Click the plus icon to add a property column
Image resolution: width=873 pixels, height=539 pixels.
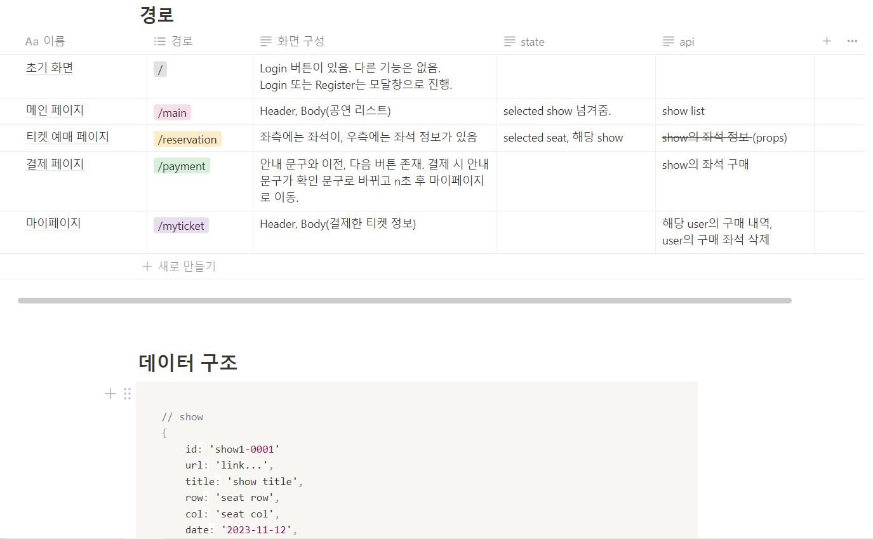[827, 41]
